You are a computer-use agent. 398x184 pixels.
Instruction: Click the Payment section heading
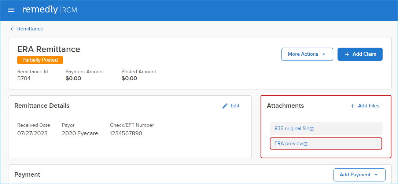coord(27,174)
